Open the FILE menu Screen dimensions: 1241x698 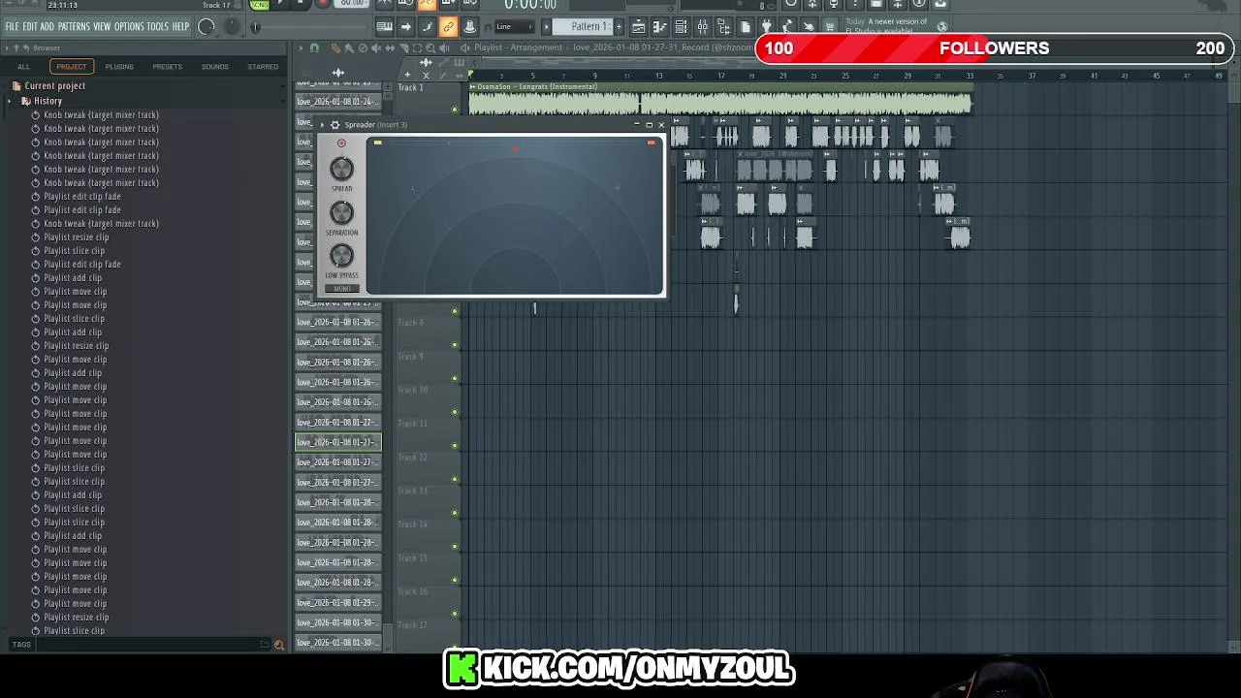pyautogui.click(x=12, y=26)
